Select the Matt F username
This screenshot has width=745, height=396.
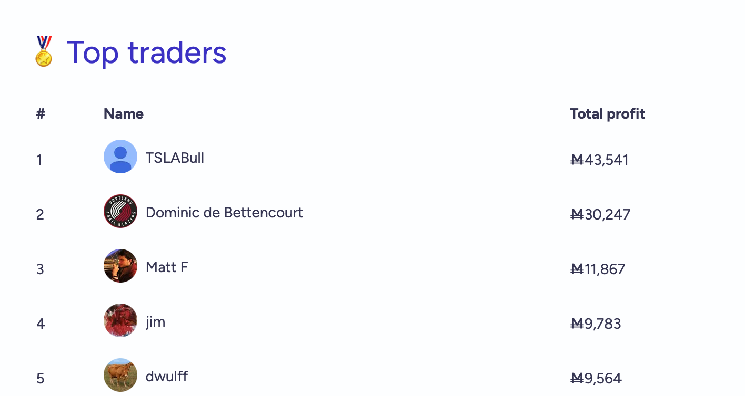[x=167, y=267]
